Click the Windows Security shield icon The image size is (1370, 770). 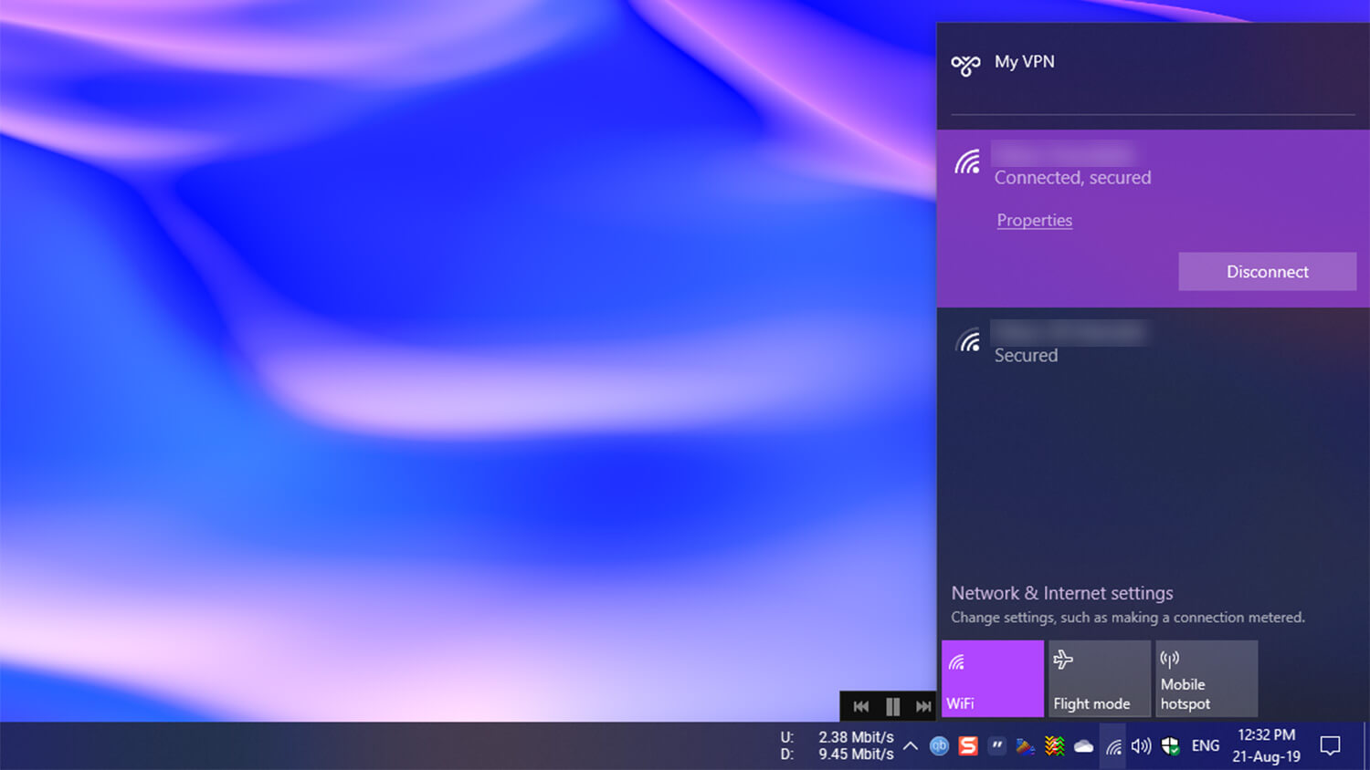1170,745
